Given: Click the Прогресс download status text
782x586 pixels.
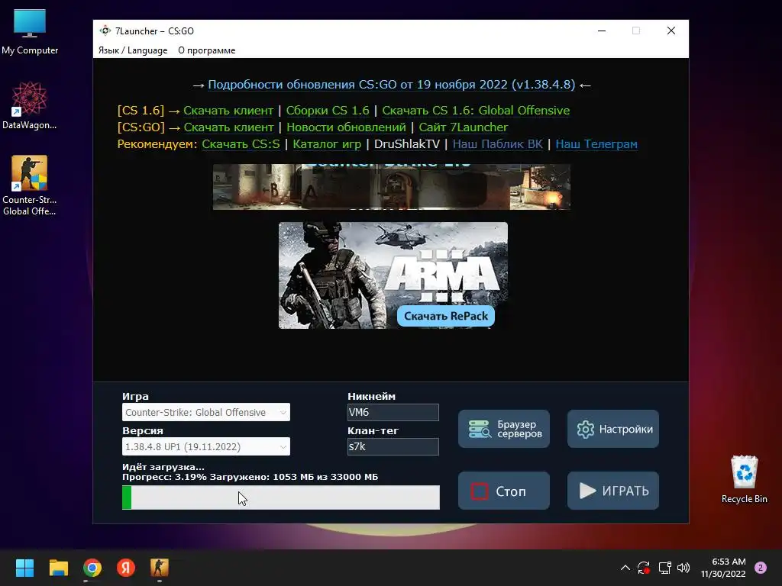Looking at the screenshot, I should 250,477.
